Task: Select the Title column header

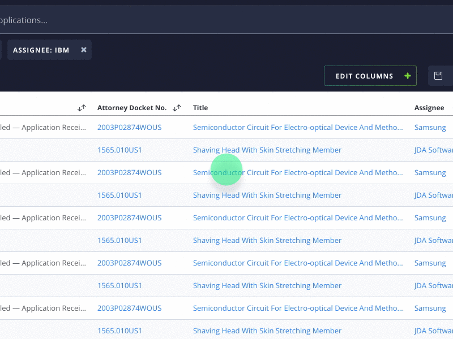Action: [x=200, y=108]
